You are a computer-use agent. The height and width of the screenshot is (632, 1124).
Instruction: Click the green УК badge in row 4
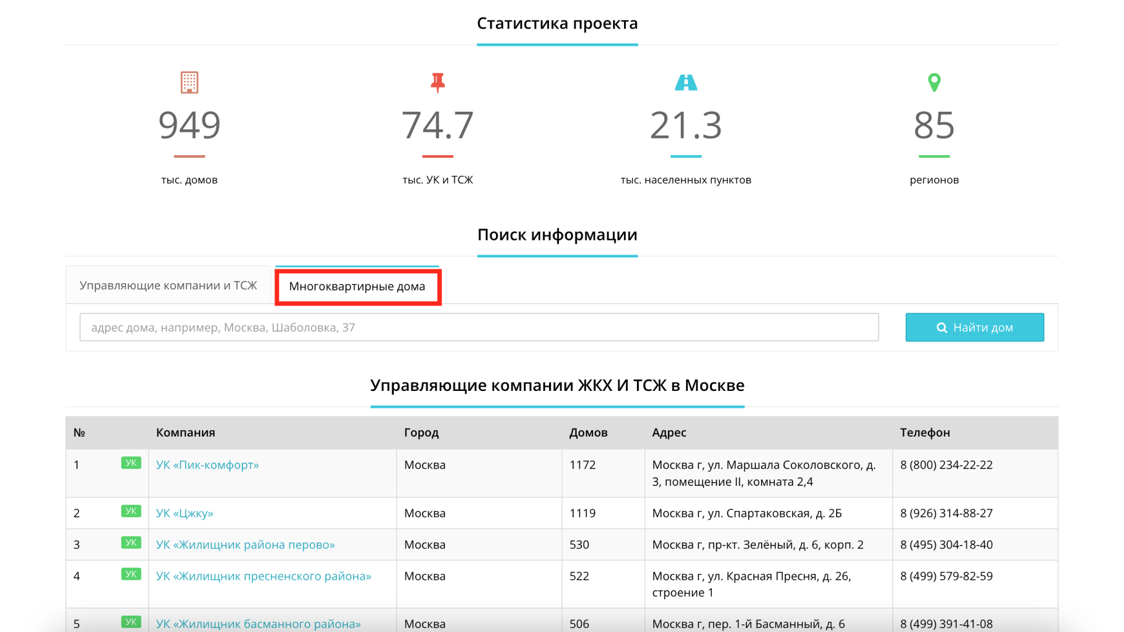tap(131, 574)
